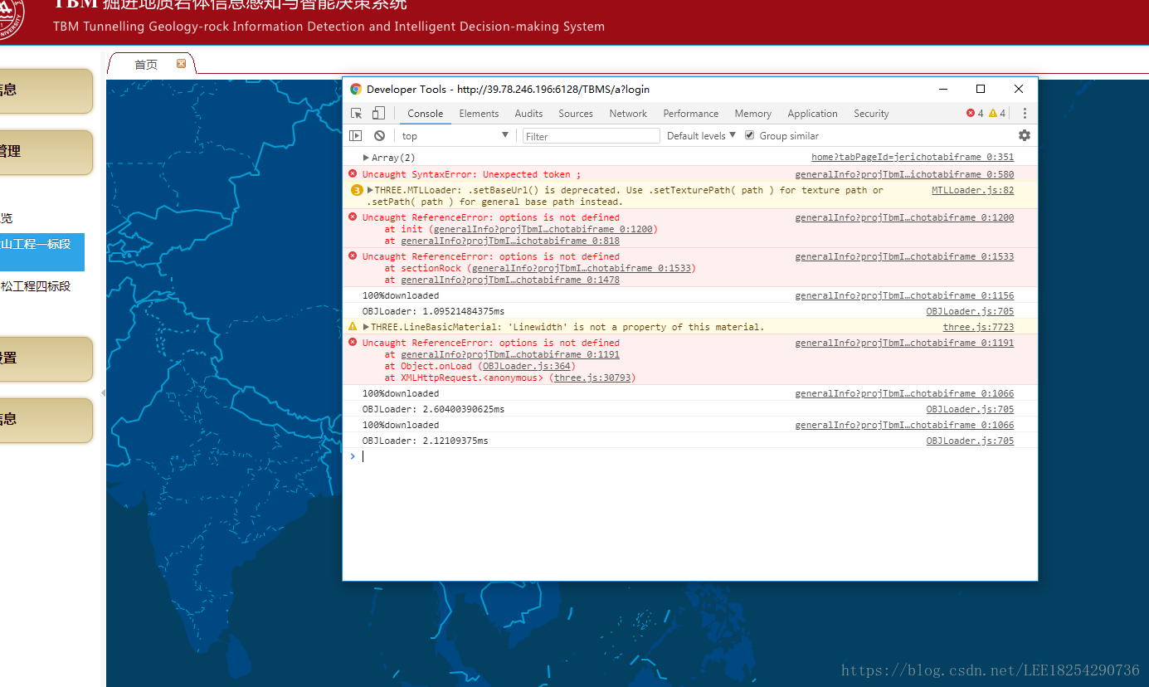1149x687 pixels.
Task: Open OBJLoader.js:705 link for 2.12109375ms
Action: click(970, 441)
